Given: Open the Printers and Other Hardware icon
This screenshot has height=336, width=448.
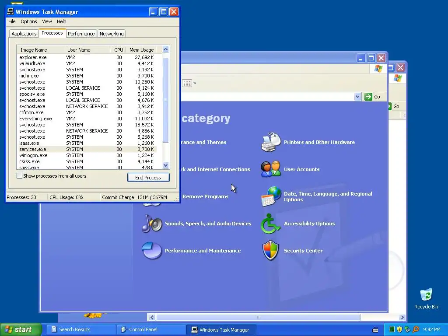Looking at the screenshot, I should [270, 142].
